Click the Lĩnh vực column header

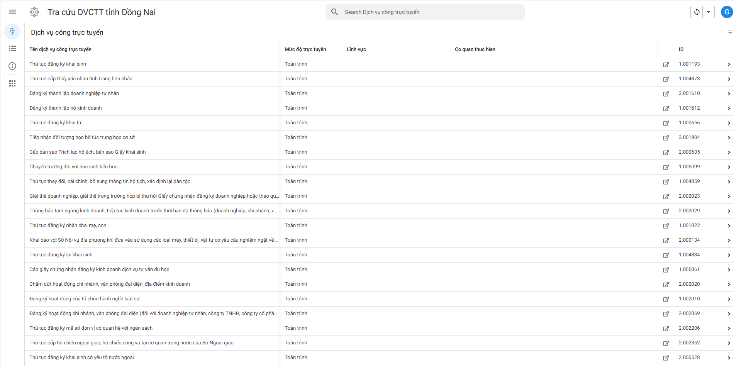(x=356, y=49)
